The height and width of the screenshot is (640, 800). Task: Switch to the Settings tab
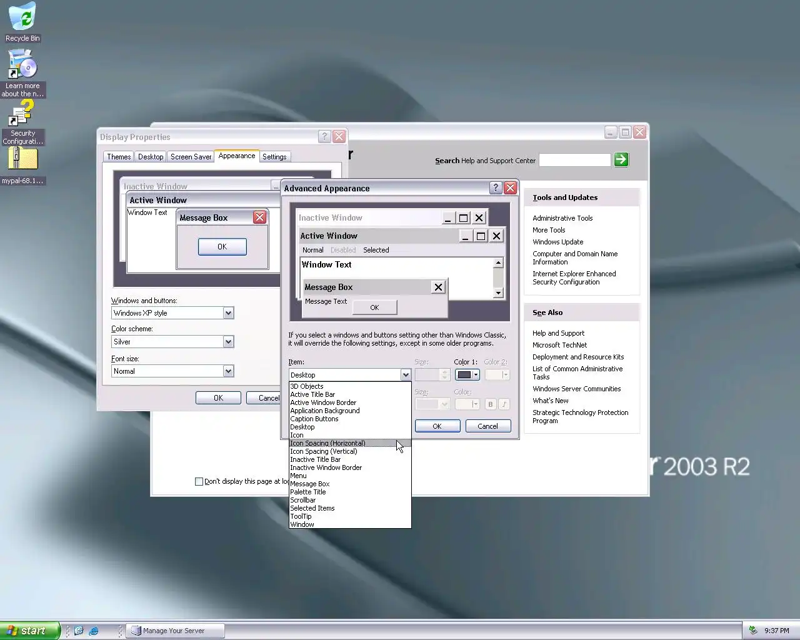pos(274,157)
